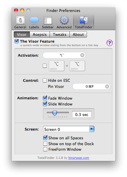The width and height of the screenshot is (127, 177).
Task: Click the purple help question mark
Action: [x=109, y=43]
